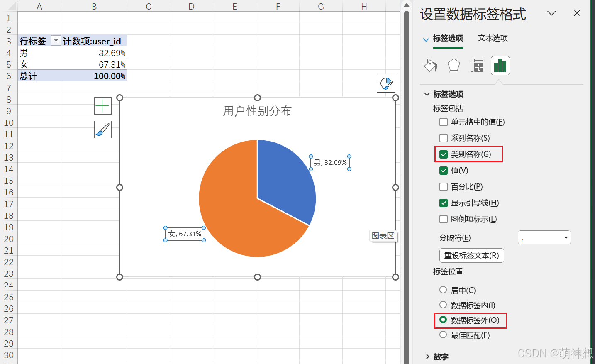Screen dimensions: 595x364
Task: Select row 4 header
Action: pos(9,53)
